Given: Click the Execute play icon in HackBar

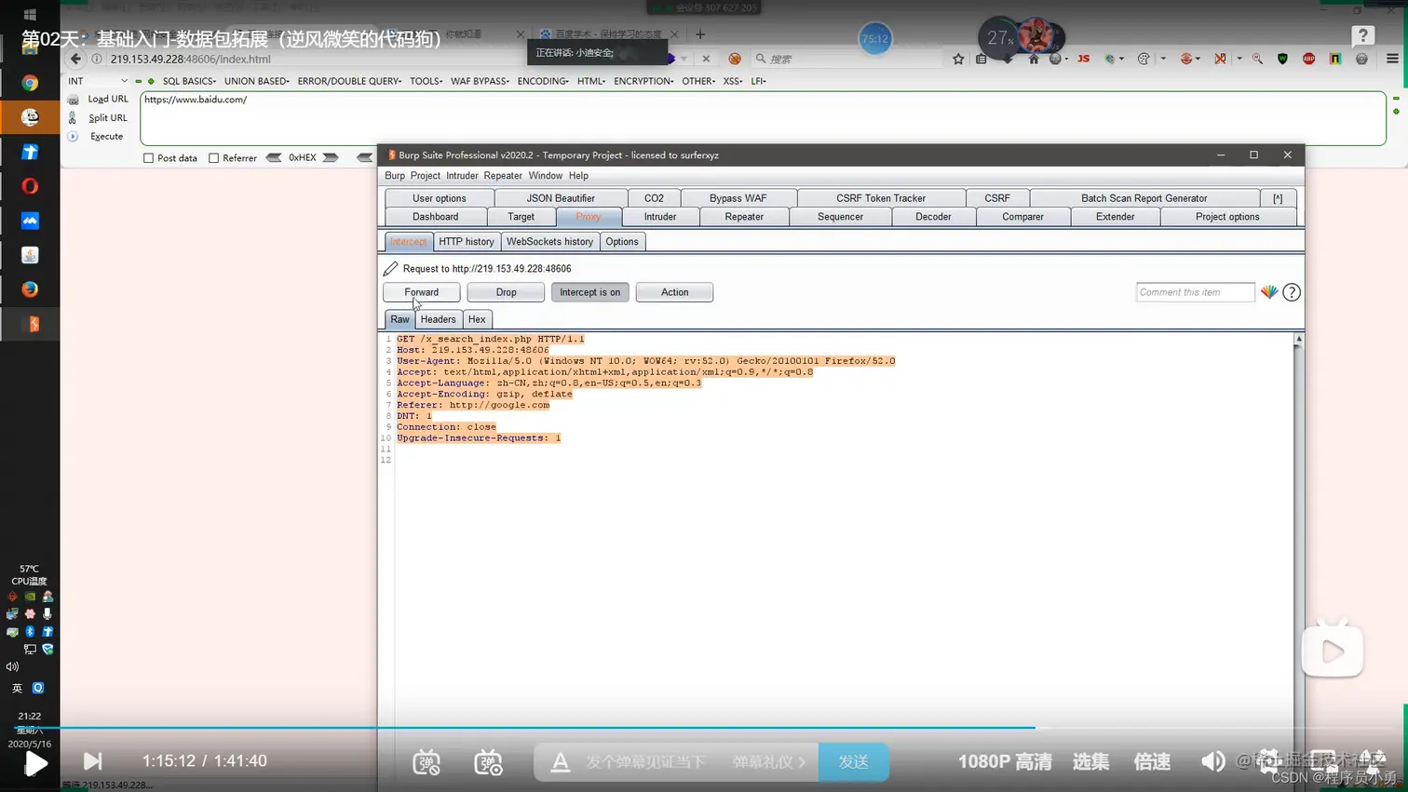Looking at the screenshot, I should [x=73, y=137].
